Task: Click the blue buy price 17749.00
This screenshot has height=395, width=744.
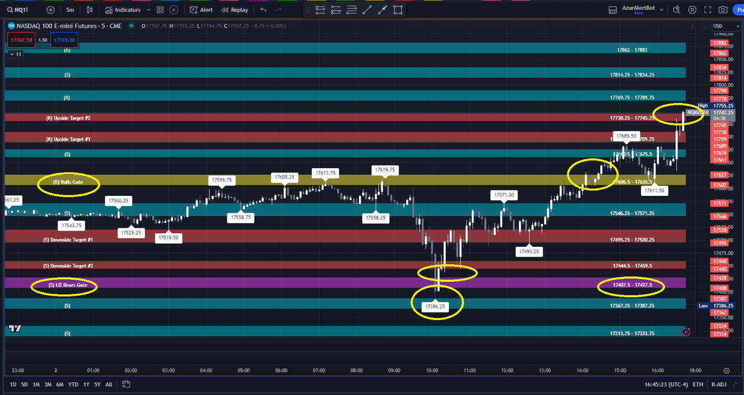Action: point(64,40)
